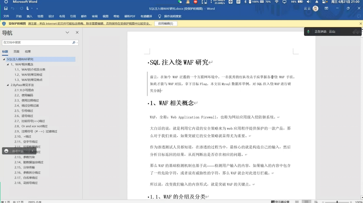
Task: Click the Chinese input method icon
Action: point(231,2)
